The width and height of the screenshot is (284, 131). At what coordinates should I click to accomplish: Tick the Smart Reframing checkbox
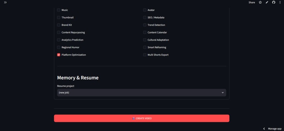[x=145, y=47]
